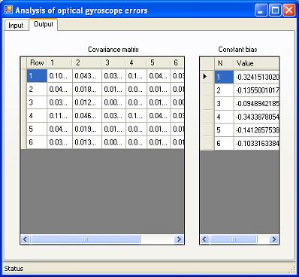This screenshot has height=277, width=299.
Task: Select cell '0.013...' in covariance row 6
Action: coord(87,142)
